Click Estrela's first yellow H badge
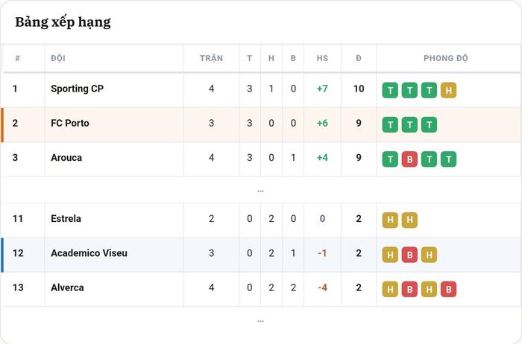This screenshot has width=522, height=344. [390, 220]
